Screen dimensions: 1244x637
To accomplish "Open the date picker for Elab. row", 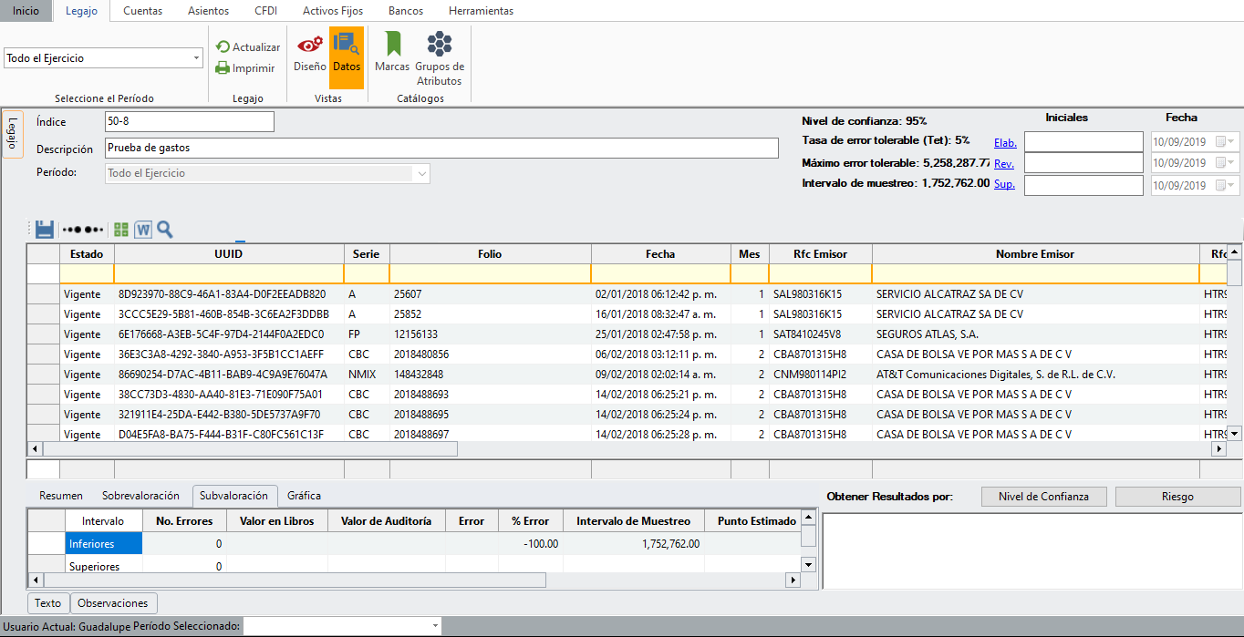I will tap(1231, 141).
